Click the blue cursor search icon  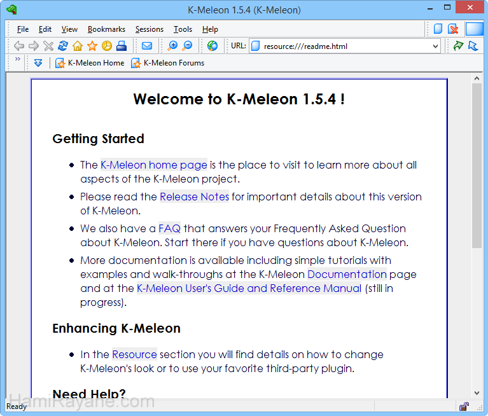473,46
